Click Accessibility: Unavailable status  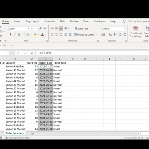(x=18, y=138)
